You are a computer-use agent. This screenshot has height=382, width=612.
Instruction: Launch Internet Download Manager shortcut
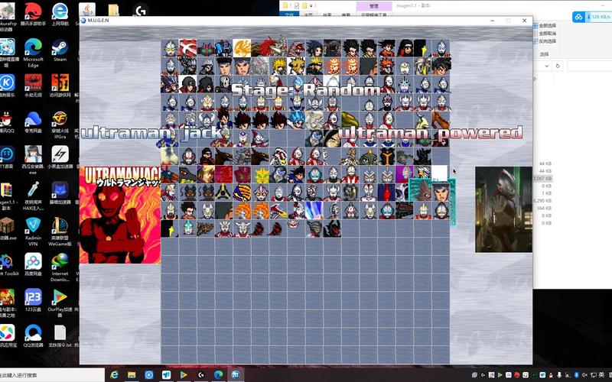coord(60,267)
